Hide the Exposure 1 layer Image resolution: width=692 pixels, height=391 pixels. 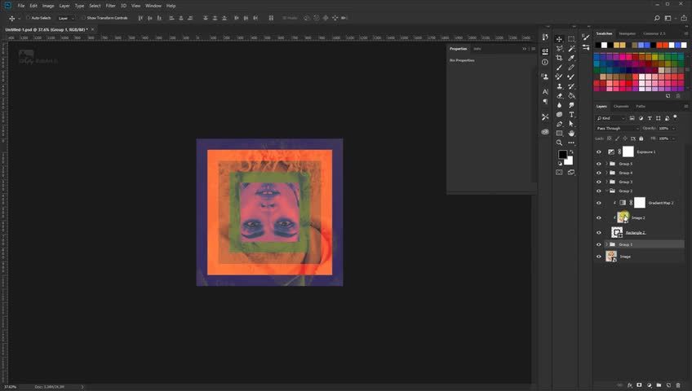pyautogui.click(x=599, y=152)
